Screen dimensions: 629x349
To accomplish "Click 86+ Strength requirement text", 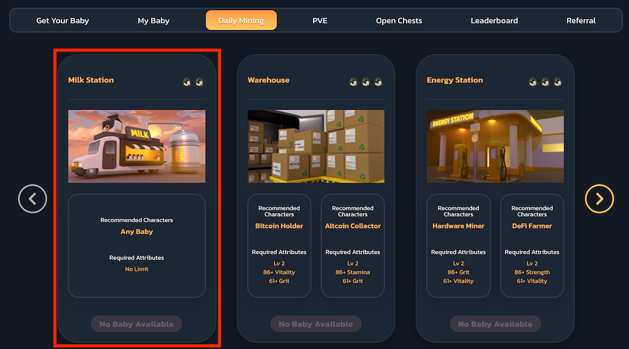I will (532, 272).
